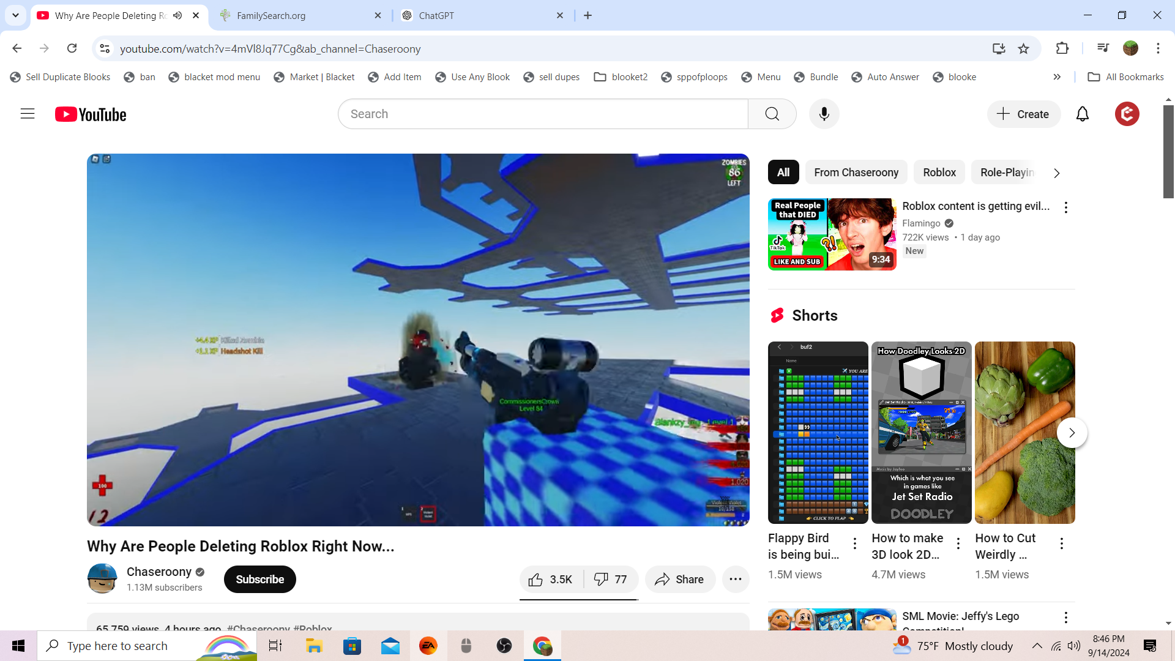Viewport: 1175px width, 661px height.
Task: Open the YouTube hamburger guide menu
Action: click(28, 114)
